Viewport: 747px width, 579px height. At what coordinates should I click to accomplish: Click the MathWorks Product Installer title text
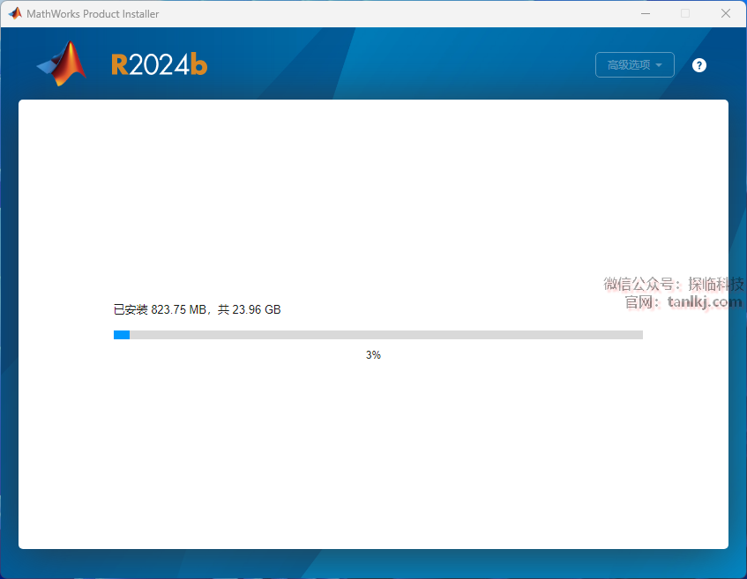[x=93, y=14]
